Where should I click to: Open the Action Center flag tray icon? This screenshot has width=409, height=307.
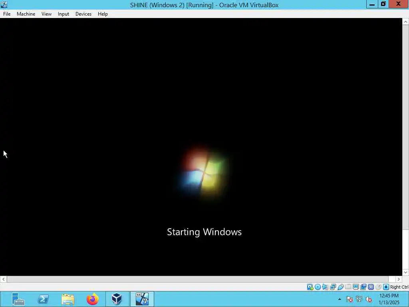[350, 299]
